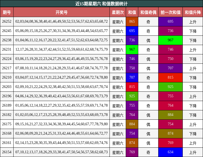Viewport: 203px width, 157px height.
Task: Click issue number 26182
Action: (7, 115)
